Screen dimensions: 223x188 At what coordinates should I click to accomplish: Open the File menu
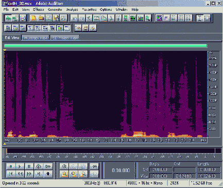(6, 10)
